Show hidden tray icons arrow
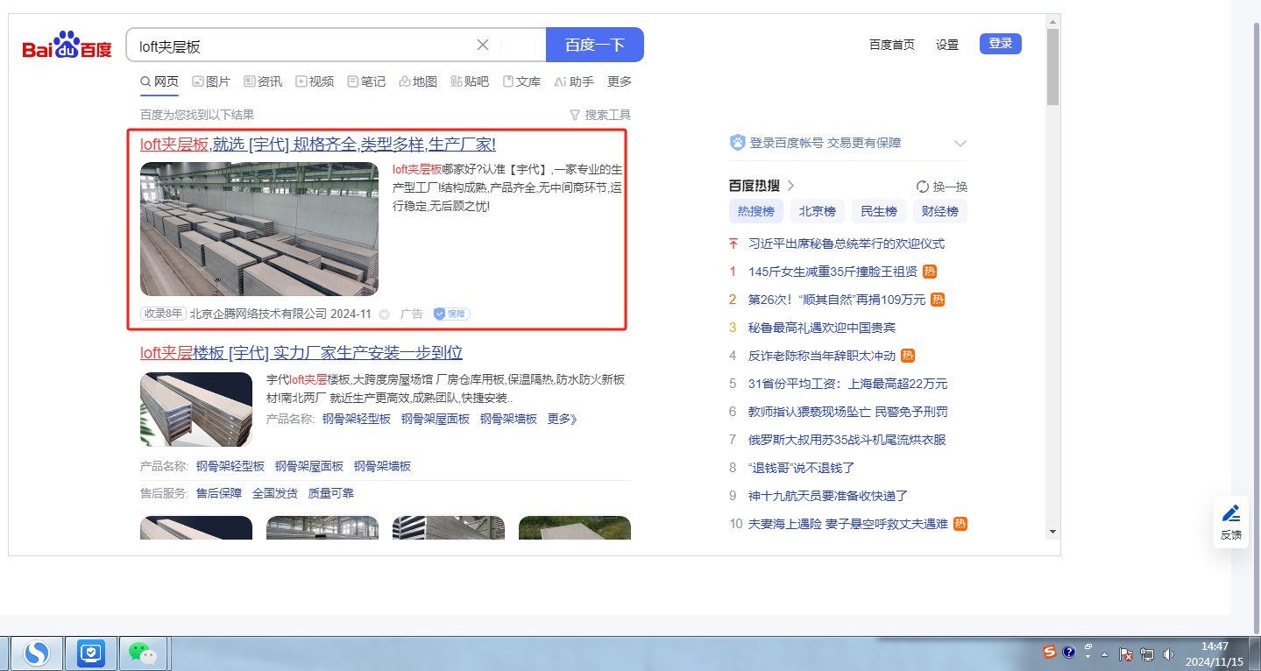 coord(1106,653)
